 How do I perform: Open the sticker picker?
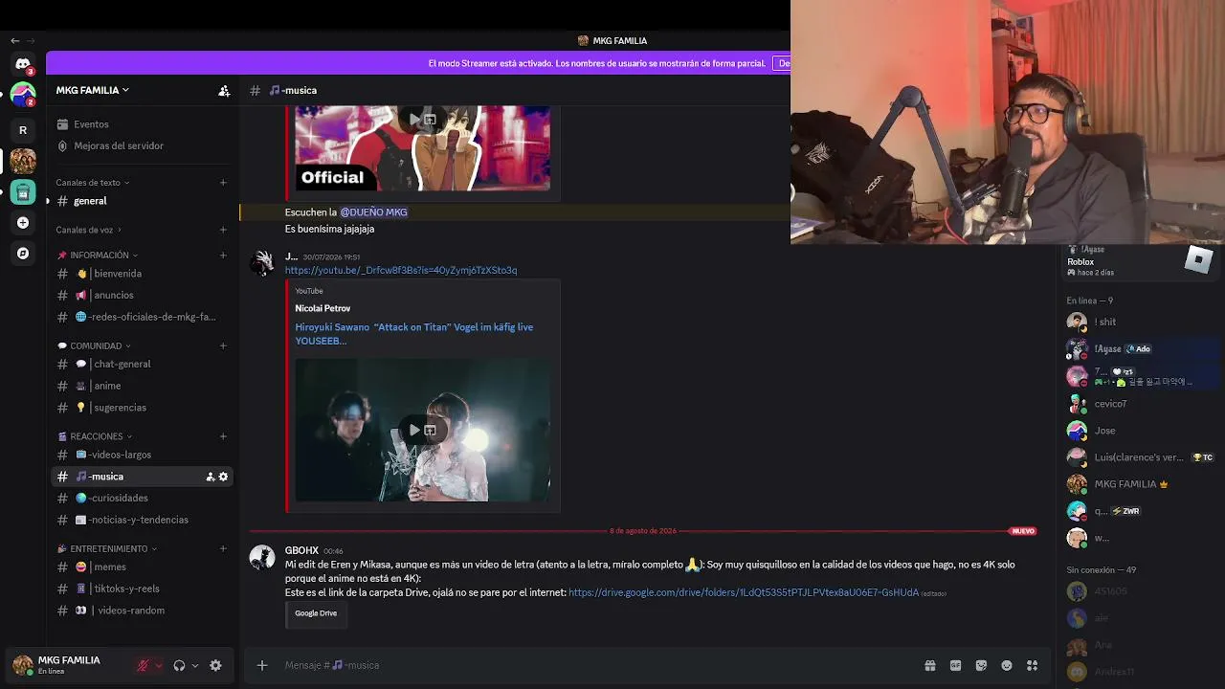[x=981, y=665]
